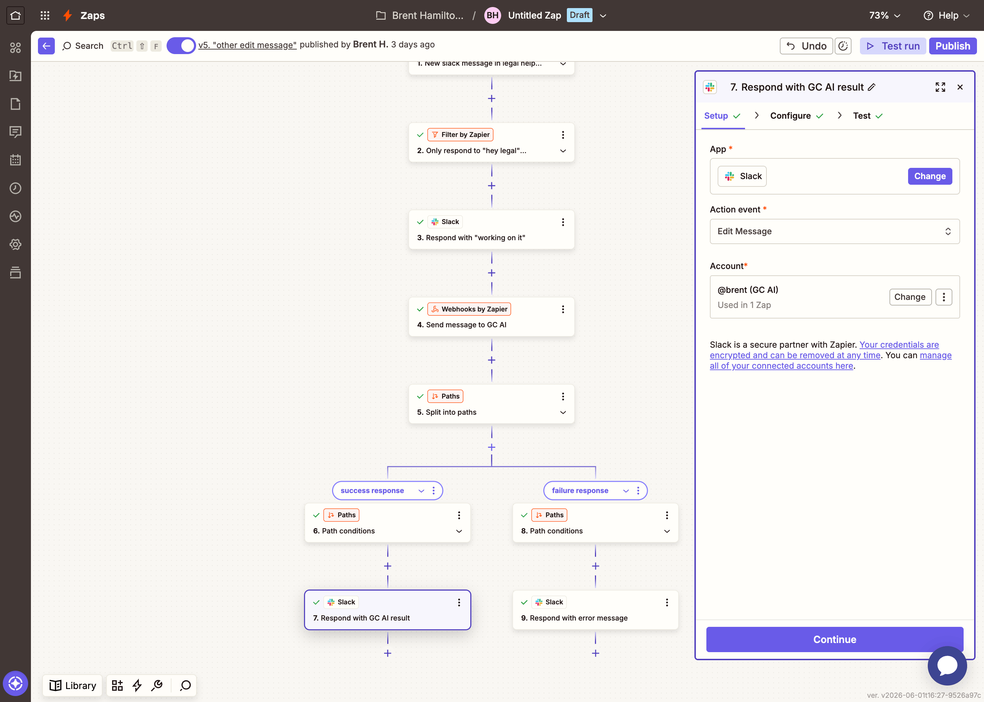Open the step 4 Webhooks options menu
984x702 pixels.
[x=563, y=309]
